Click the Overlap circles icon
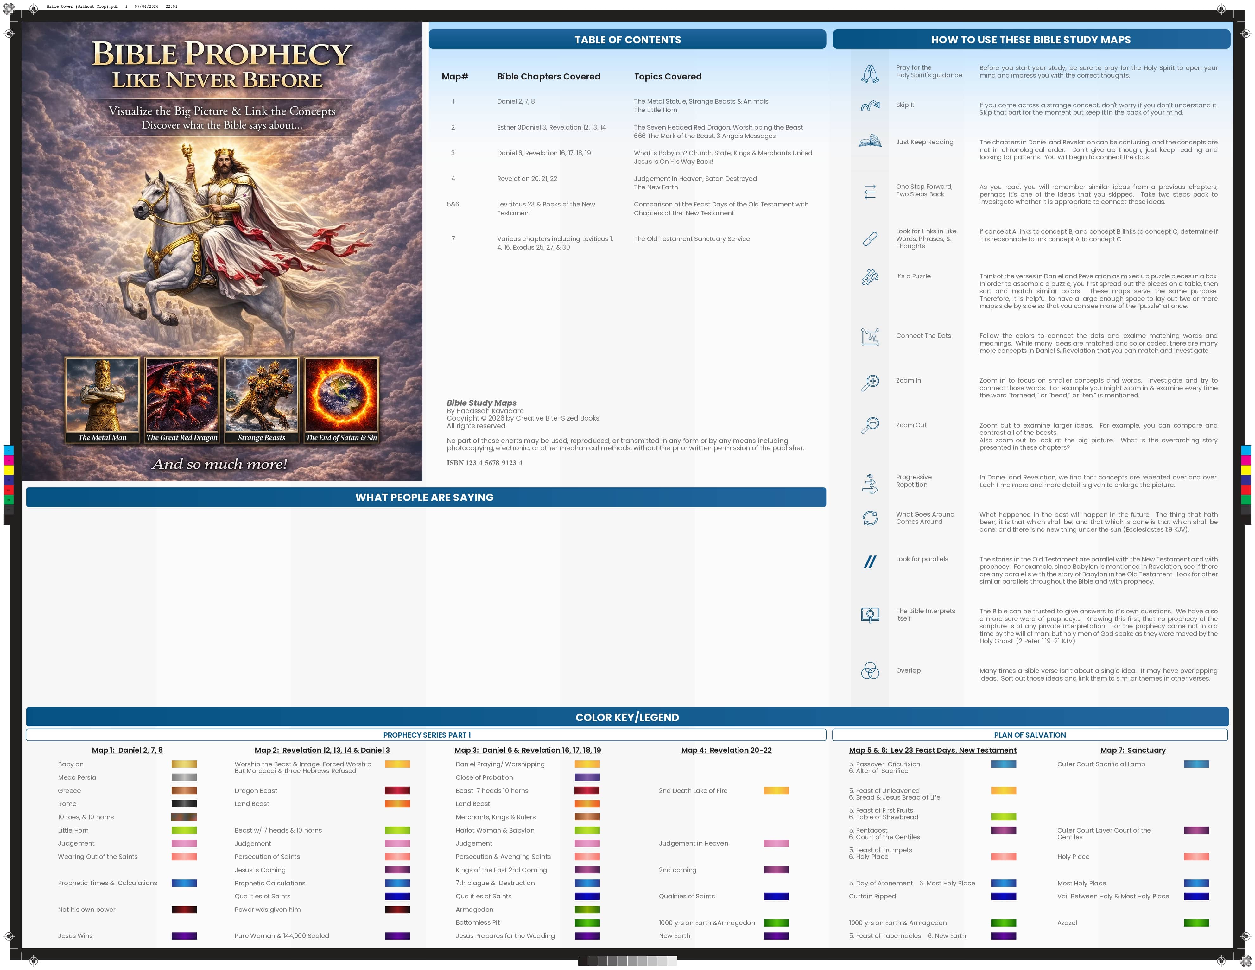The height and width of the screenshot is (970, 1255). [x=870, y=671]
